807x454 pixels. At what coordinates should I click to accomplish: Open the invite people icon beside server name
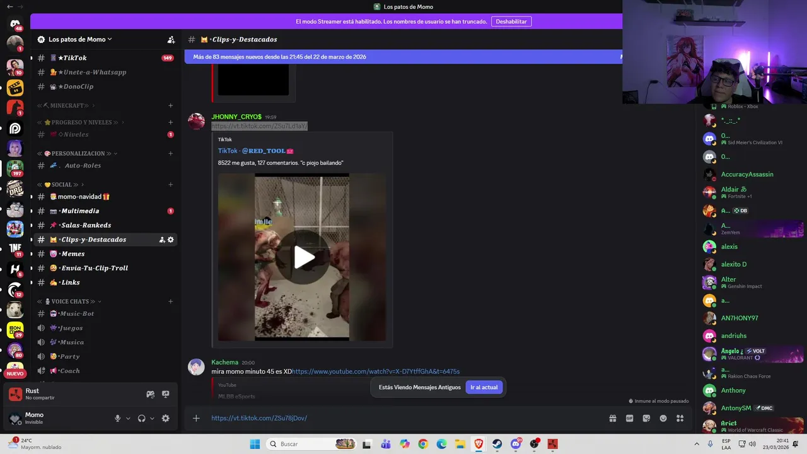(171, 39)
